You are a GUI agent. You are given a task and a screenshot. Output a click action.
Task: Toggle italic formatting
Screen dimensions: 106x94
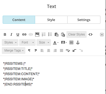pyautogui.click(x=11, y=34)
